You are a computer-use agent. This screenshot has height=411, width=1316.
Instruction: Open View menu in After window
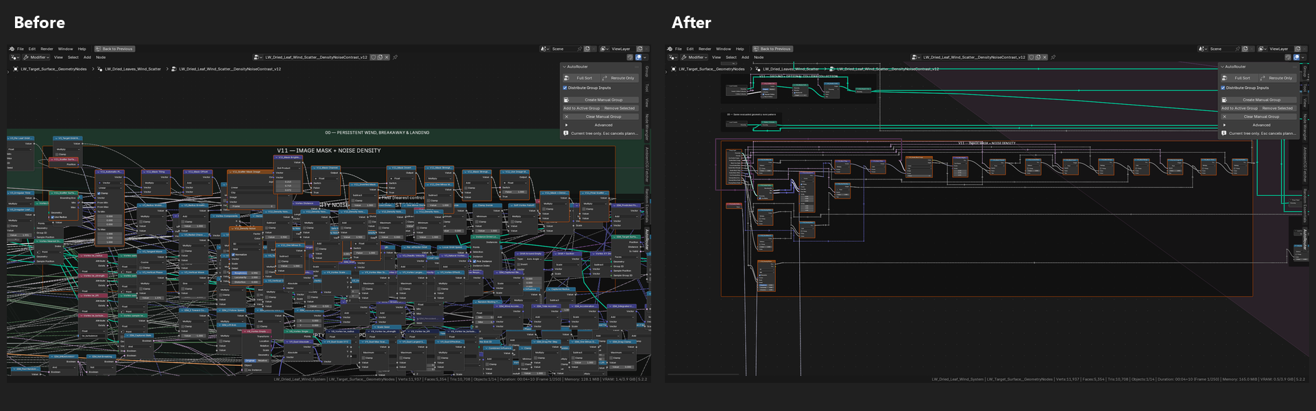716,58
